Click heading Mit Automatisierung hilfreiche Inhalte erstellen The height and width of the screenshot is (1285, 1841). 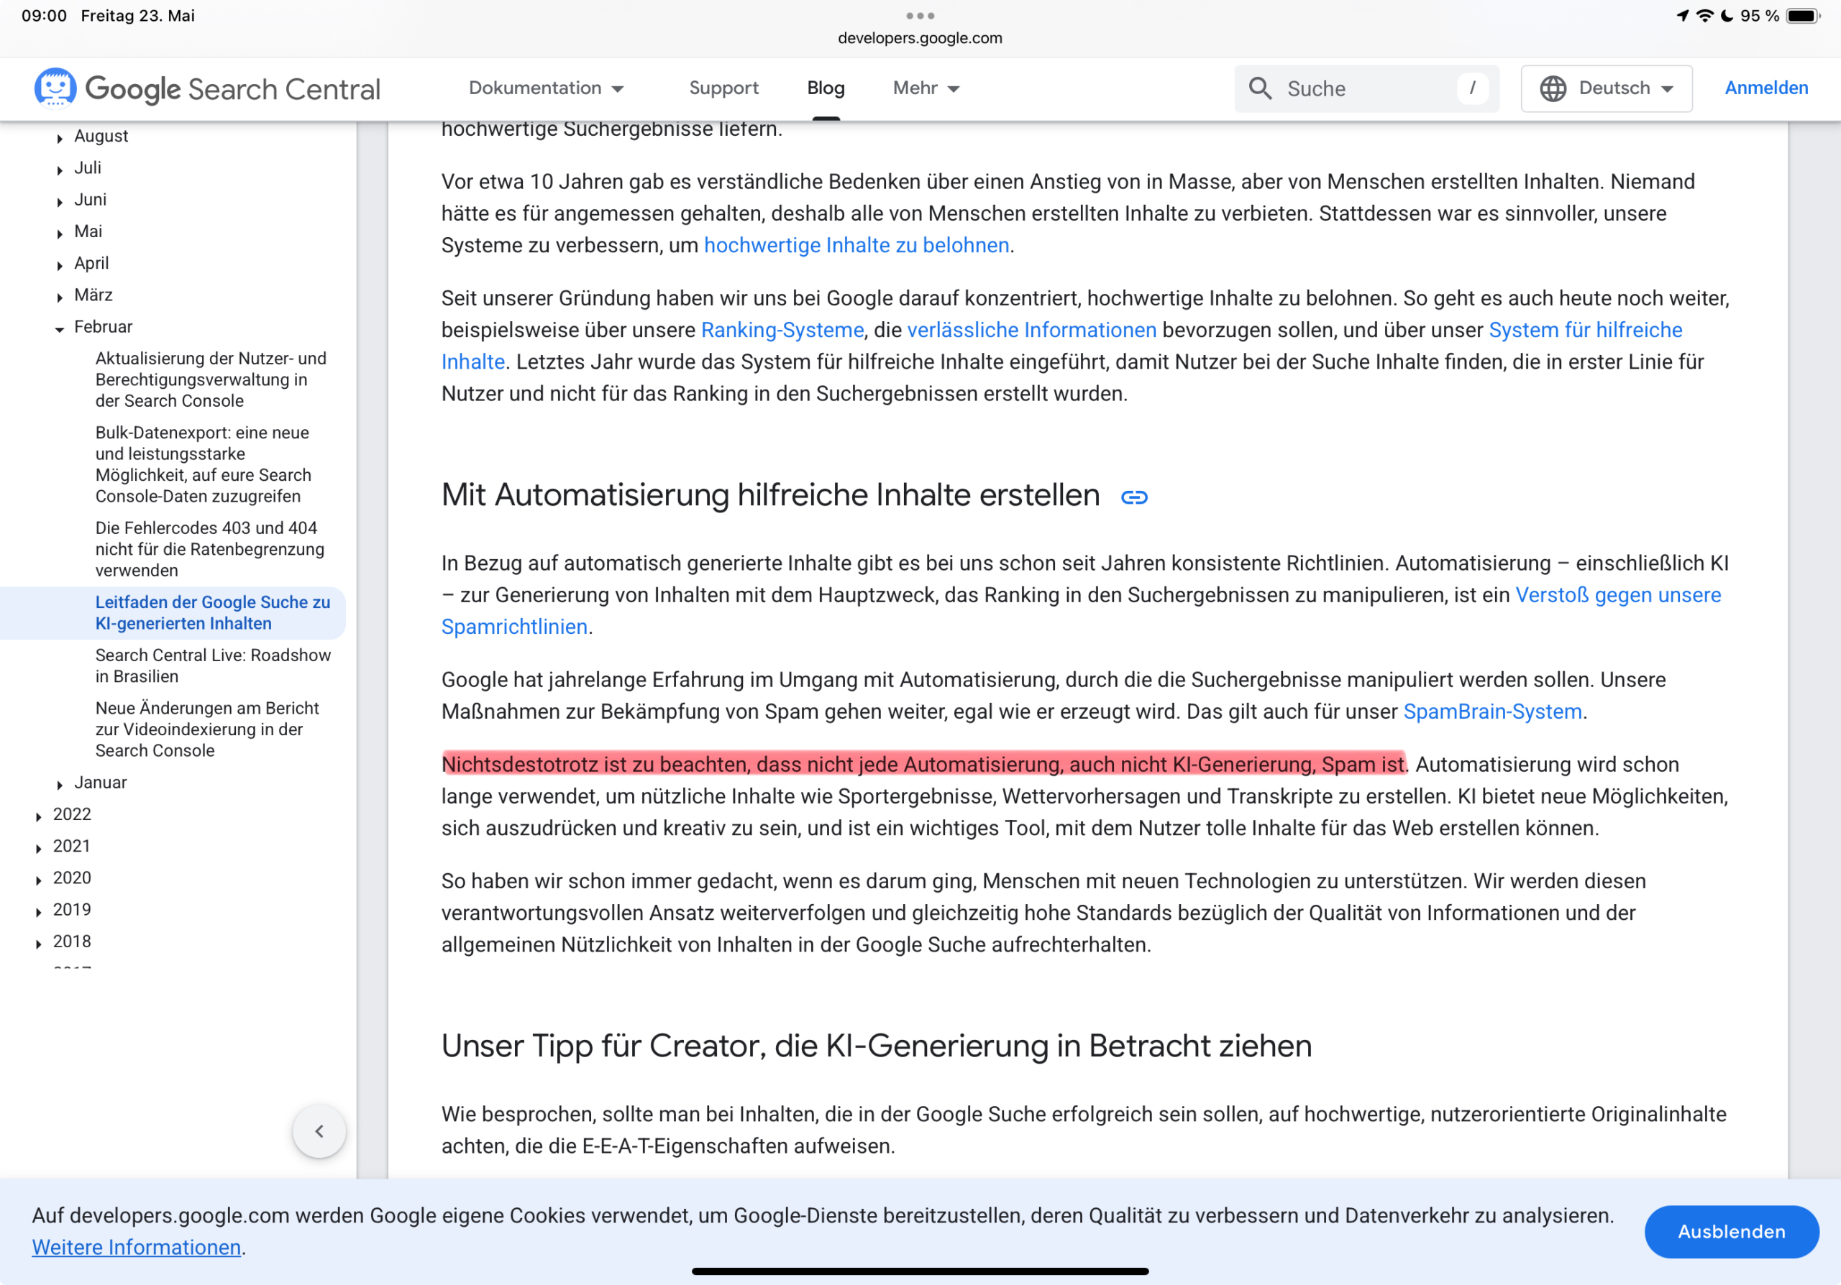pyautogui.click(x=769, y=495)
